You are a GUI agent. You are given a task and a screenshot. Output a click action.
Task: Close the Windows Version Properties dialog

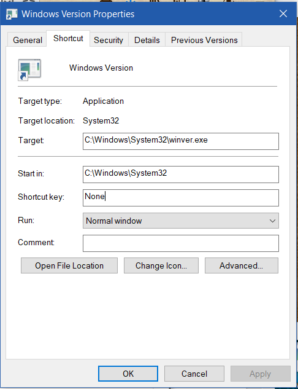click(283, 14)
